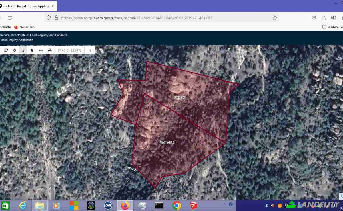Open the 'Schritte' bookmark item
The width and height of the screenshot is (343, 211).
5,27
